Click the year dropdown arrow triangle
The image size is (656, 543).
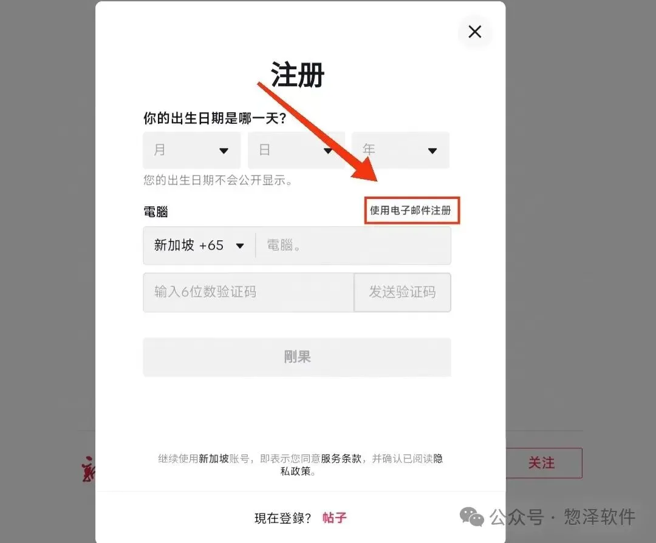click(432, 151)
